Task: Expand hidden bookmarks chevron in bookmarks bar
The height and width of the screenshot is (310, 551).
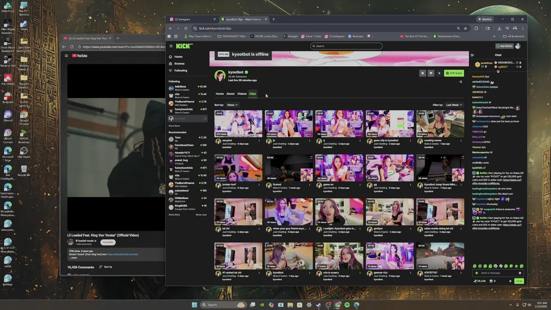Action: click(494, 36)
